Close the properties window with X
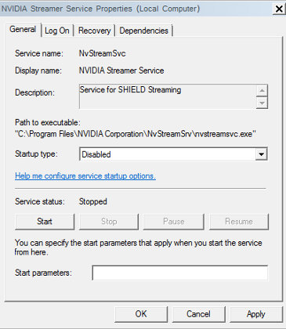 [x=279, y=9]
